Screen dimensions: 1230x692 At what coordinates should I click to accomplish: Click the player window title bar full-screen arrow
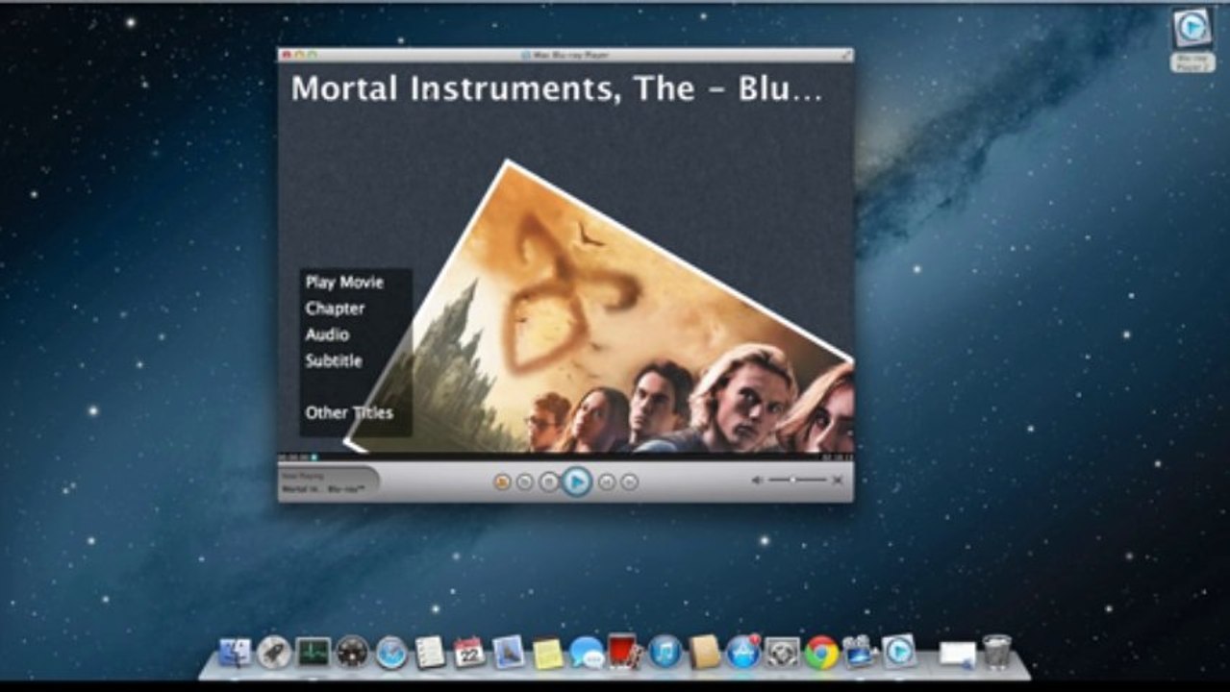(845, 55)
